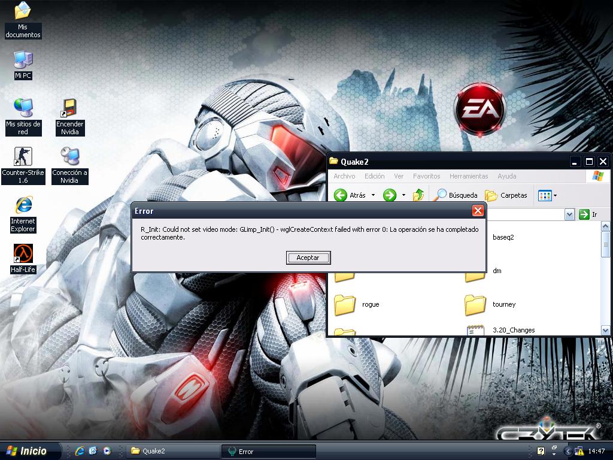Select the rogue folder icon
The height and width of the screenshot is (460, 613).
click(x=345, y=305)
